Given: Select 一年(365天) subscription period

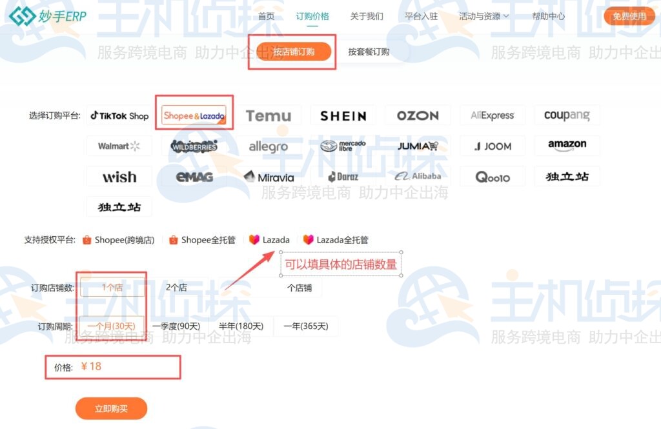Looking at the screenshot, I should tap(305, 326).
